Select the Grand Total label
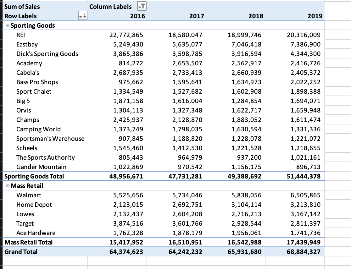The width and height of the screenshot is (351, 269). 21,251
